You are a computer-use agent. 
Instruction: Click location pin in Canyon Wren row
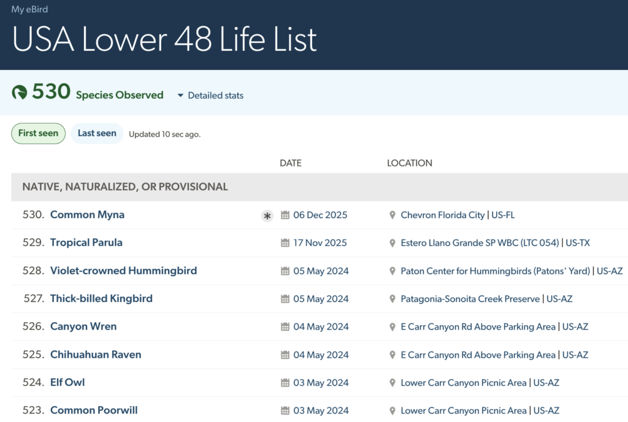392,327
